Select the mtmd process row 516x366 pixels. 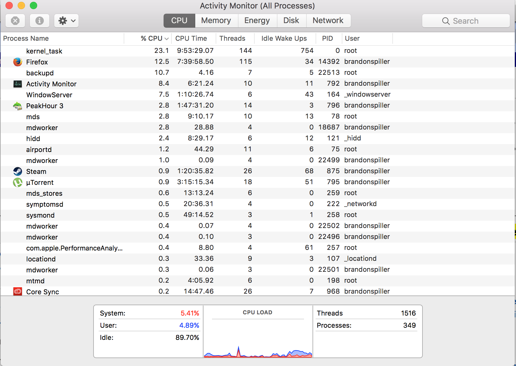tap(258, 281)
